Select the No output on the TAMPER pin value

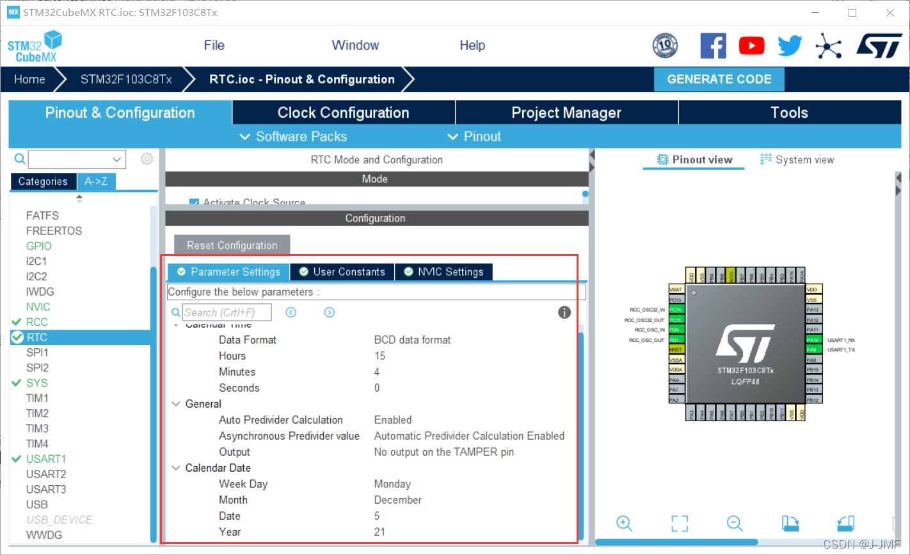[444, 452]
